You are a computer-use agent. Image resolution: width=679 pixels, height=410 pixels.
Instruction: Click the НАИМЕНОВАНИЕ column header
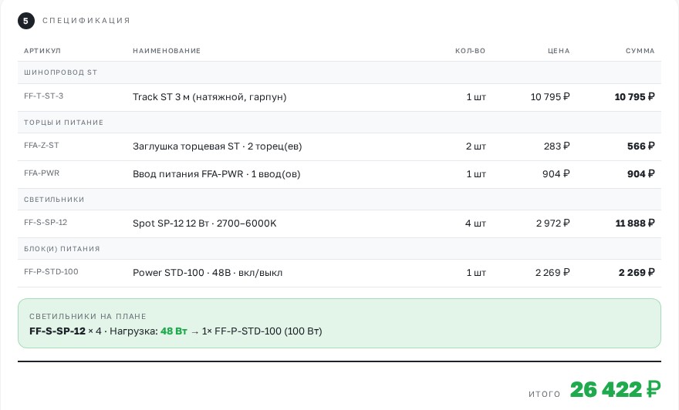tap(167, 51)
